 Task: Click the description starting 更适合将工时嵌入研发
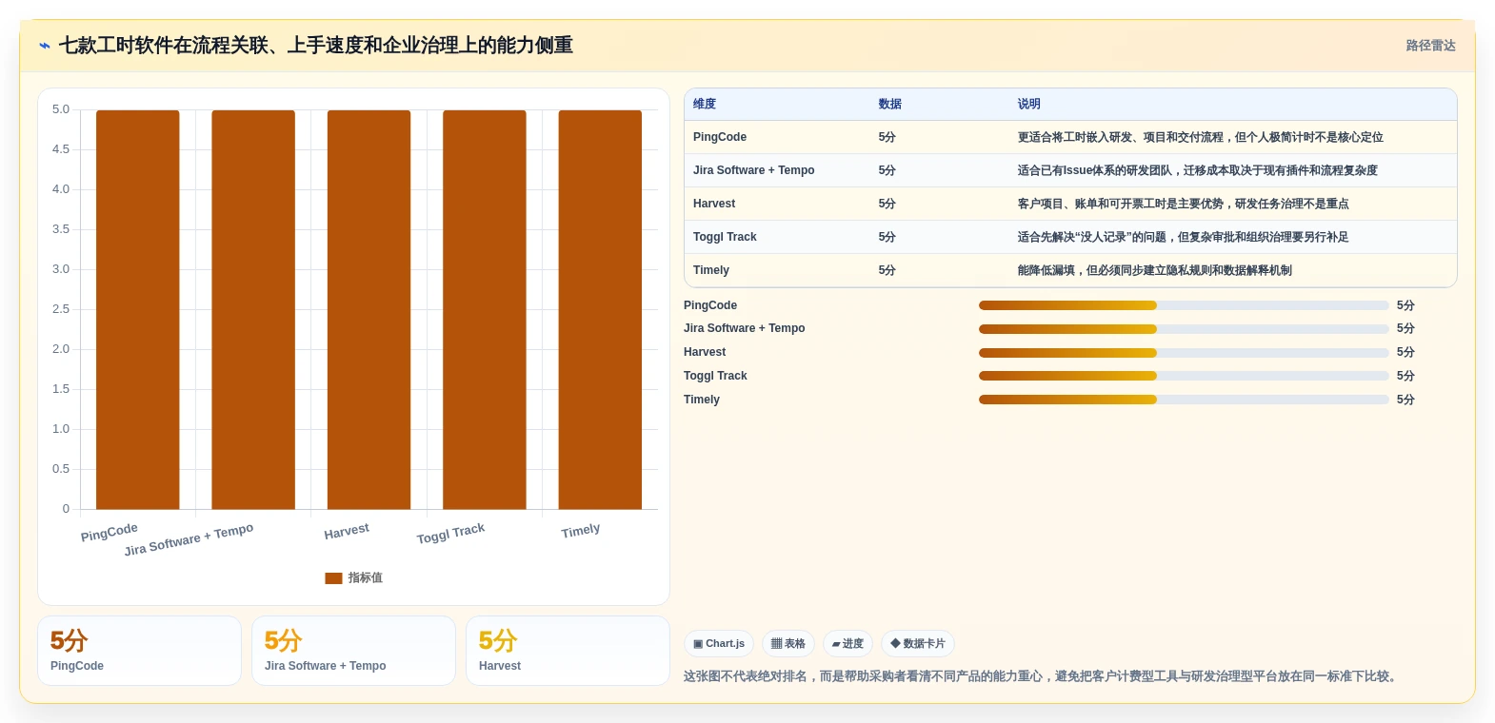[1200, 137]
